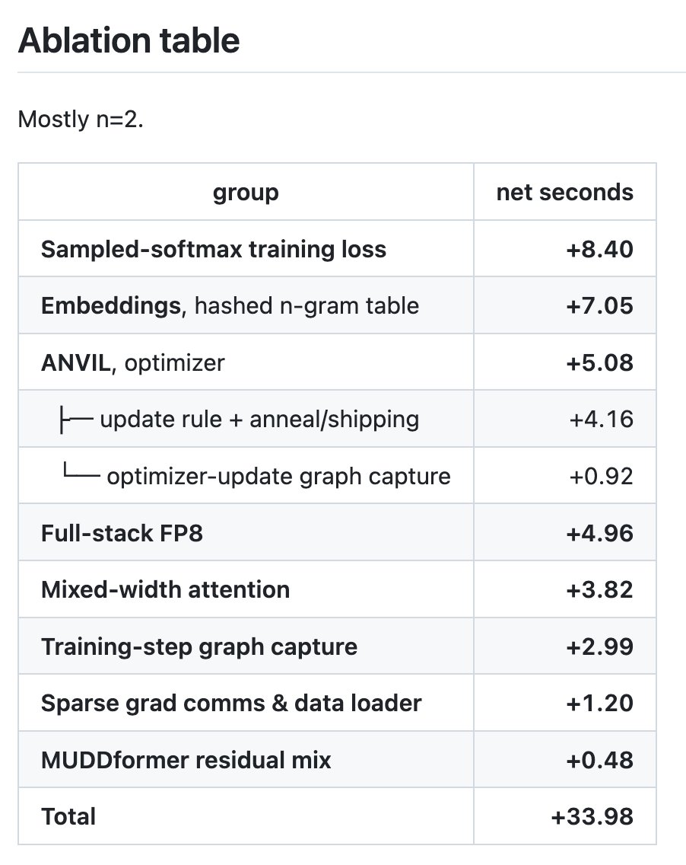Click the Training-step graph capture label
The image size is (686, 865).
199,646
